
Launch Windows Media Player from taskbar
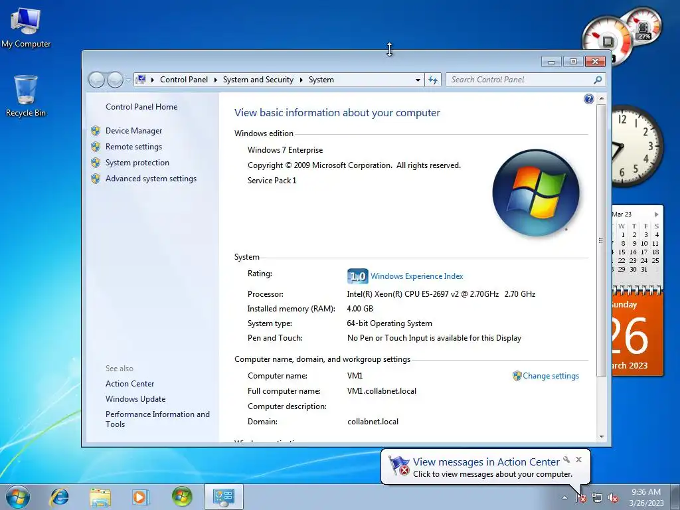coord(140,497)
